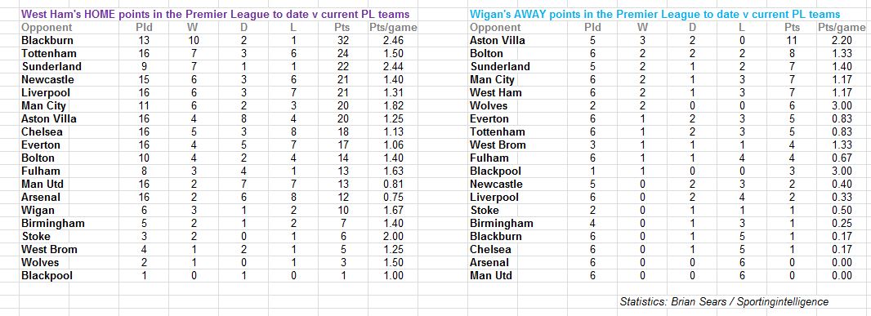
Task: Click the Opponent header in Wigan table
Action: (x=495, y=27)
